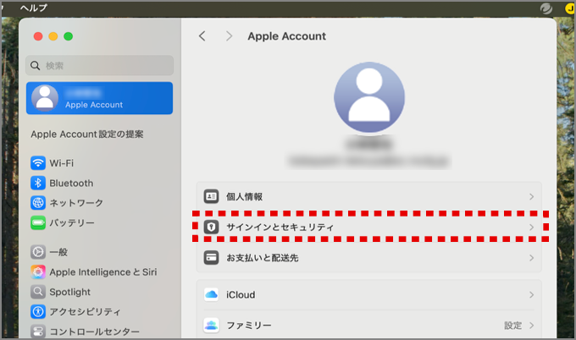Open Bluetooth settings icon
This screenshot has height=340, width=576.
click(38, 183)
